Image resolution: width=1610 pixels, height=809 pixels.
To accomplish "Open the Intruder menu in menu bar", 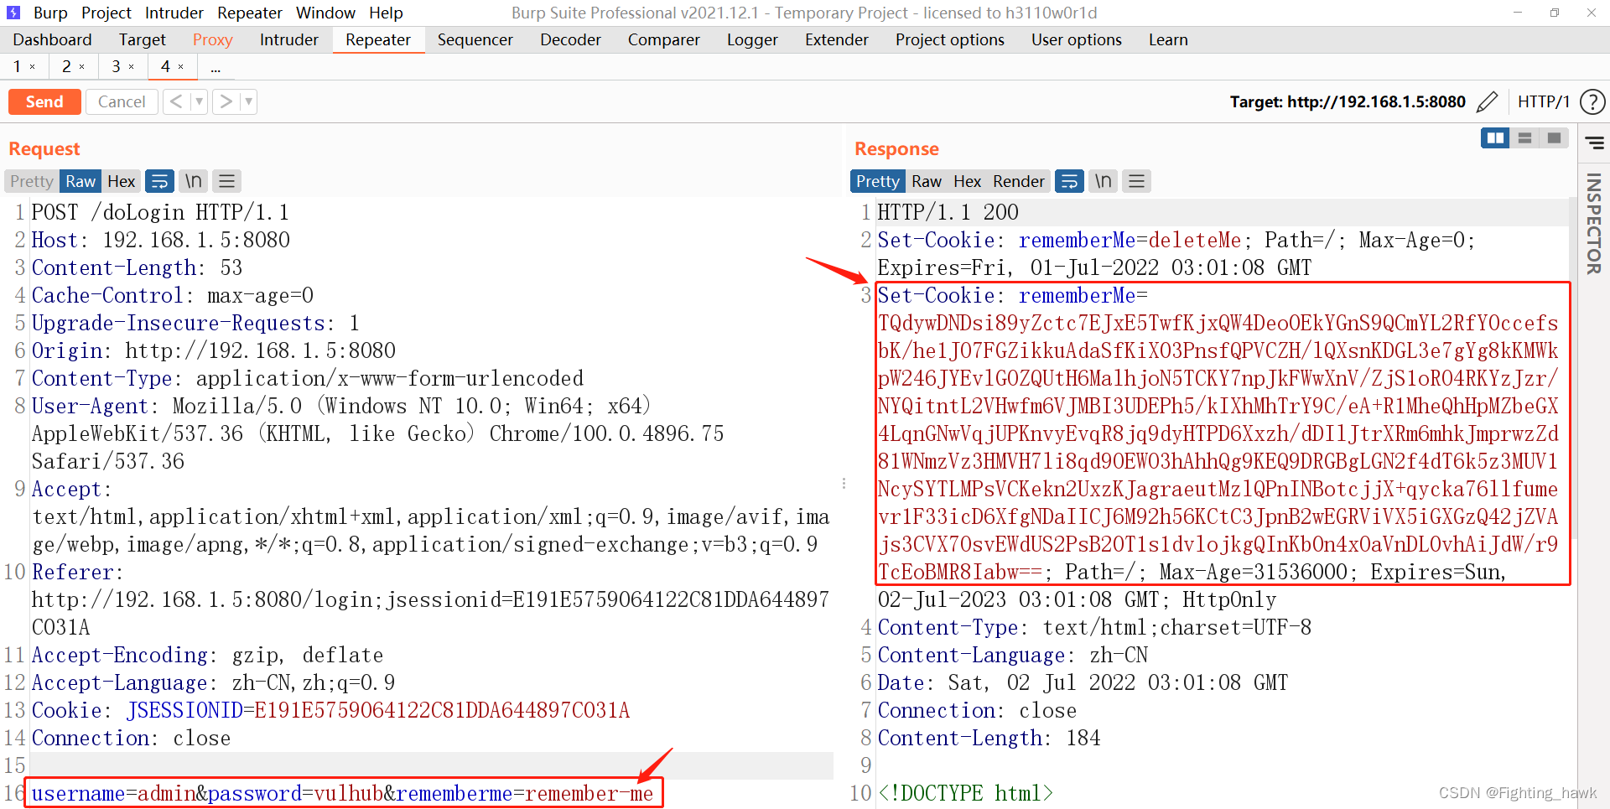I will click(x=174, y=13).
